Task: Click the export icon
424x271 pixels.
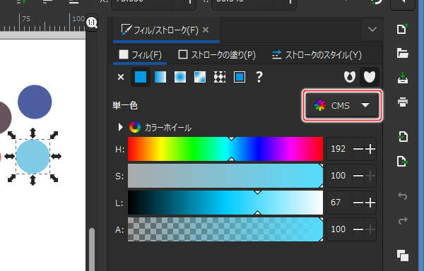Action: click(x=402, y=161)
